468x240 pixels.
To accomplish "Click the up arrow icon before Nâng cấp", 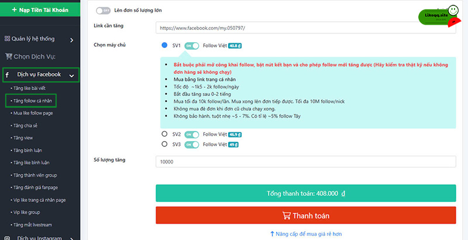I will [x=273, y=234].
